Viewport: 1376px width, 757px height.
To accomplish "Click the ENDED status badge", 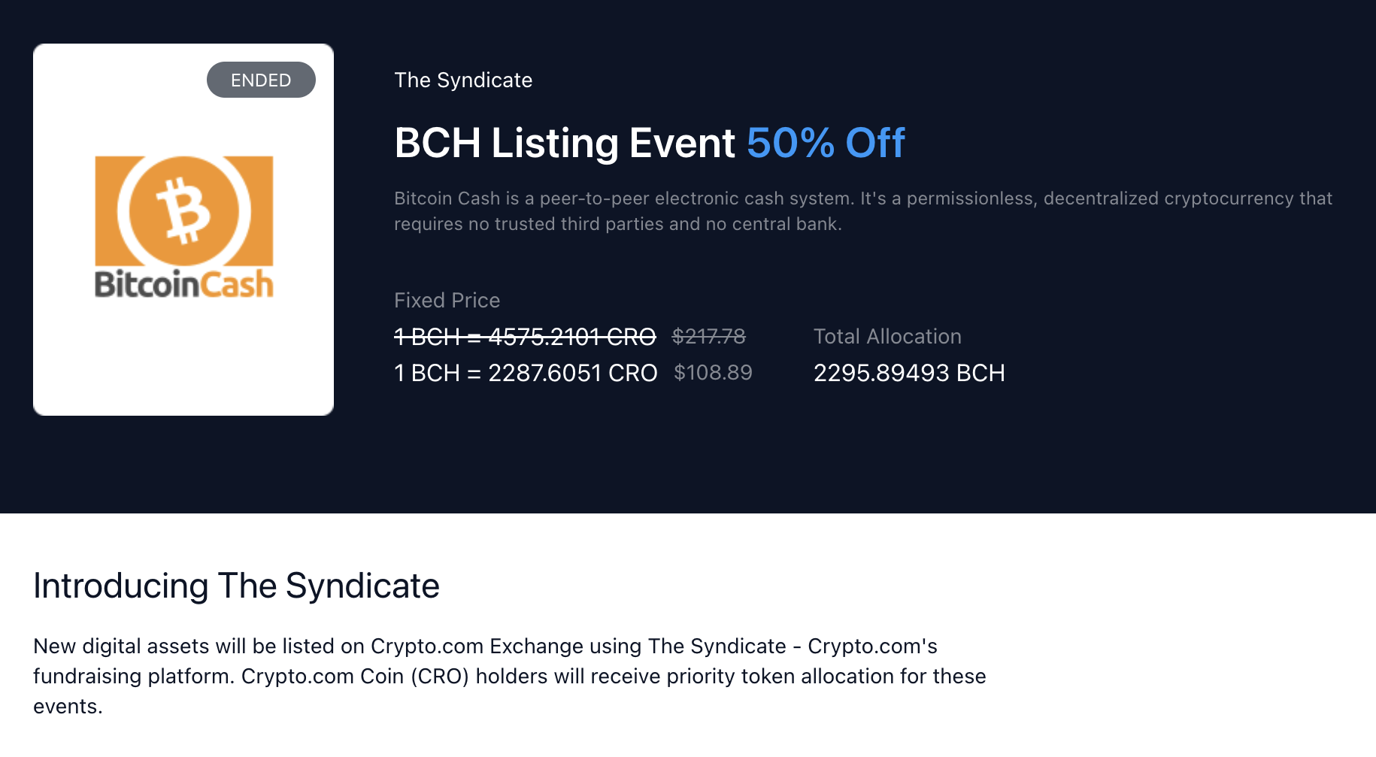I will [261, 80].
